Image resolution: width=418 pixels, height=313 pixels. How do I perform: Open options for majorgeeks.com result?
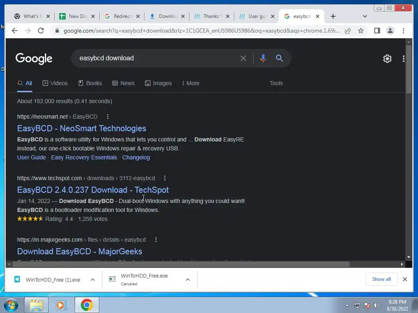pyautogui.click(x=156, y=240)
